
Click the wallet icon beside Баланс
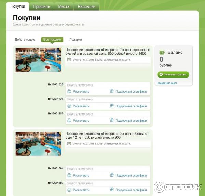point(162,52)
